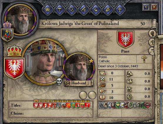Open the intrigue dagger-and-letter tab icon
The image size is (163, 124).
pyautogui.click(x=96, y=10)
